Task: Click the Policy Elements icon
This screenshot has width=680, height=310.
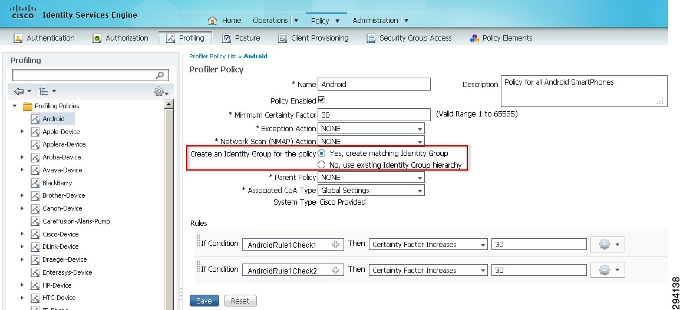Action: point(474,38)
